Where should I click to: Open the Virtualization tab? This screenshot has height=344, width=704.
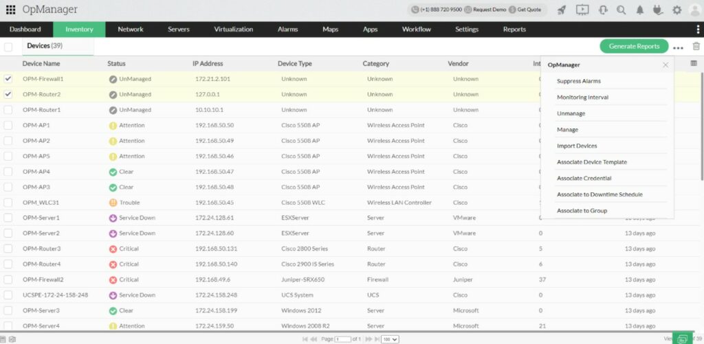tap(234, 29)
